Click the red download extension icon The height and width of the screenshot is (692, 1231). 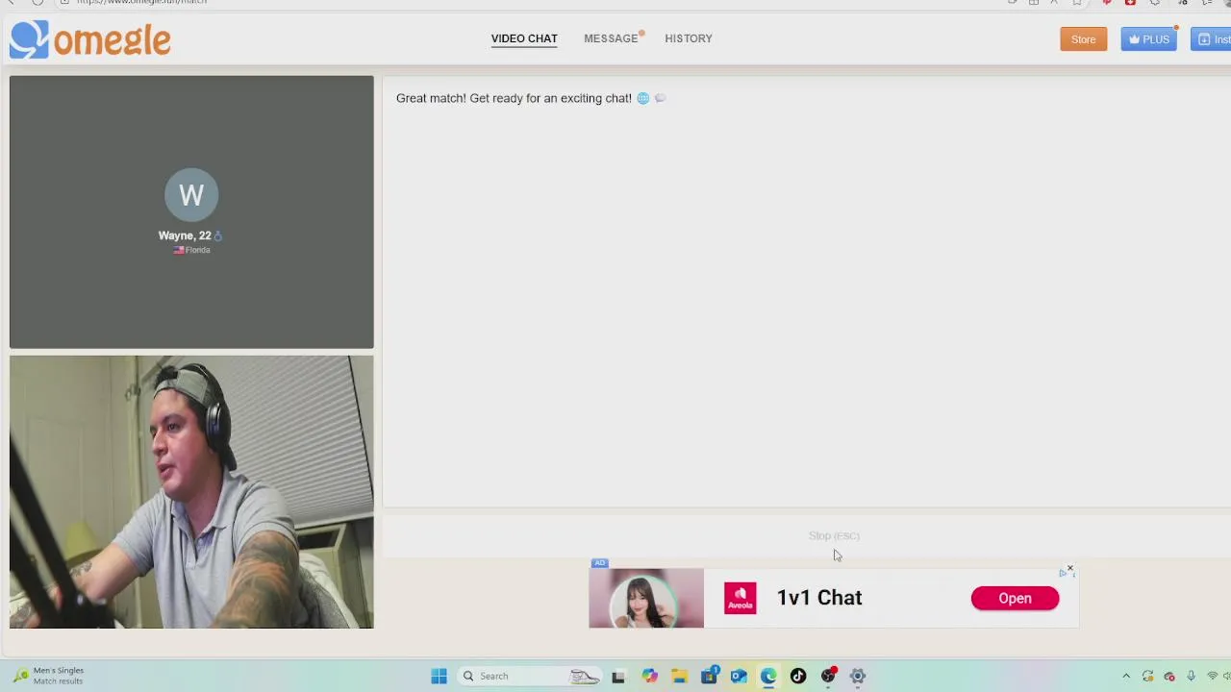pos(1130,2)
